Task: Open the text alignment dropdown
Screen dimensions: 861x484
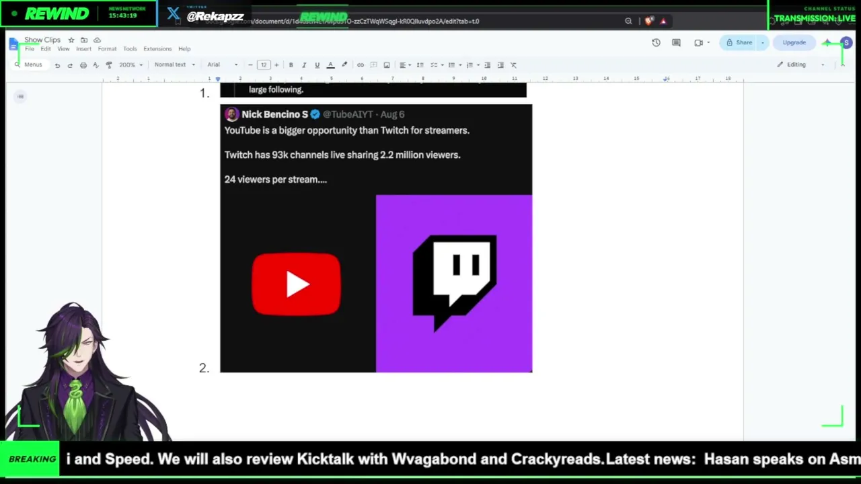Action: point(404,65)
